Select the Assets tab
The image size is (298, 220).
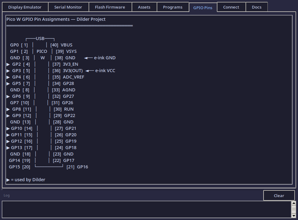144,7
